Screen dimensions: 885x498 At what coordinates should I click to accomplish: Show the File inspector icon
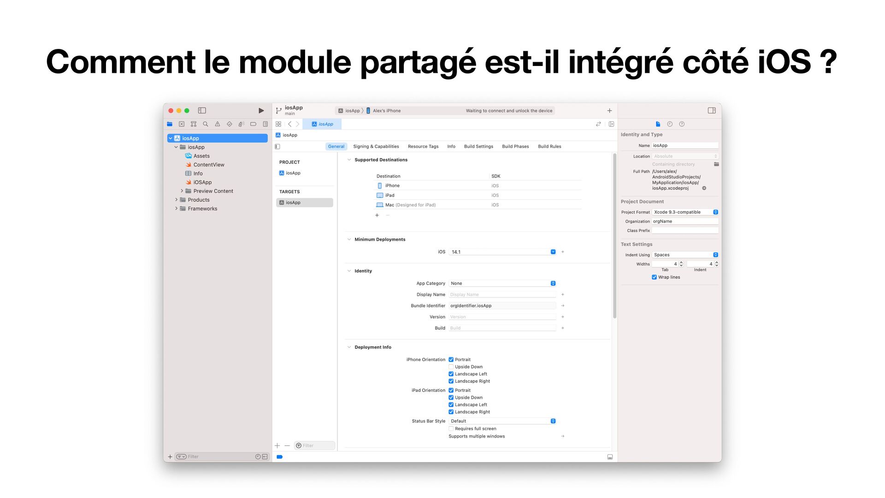click(x=658, y=124)
